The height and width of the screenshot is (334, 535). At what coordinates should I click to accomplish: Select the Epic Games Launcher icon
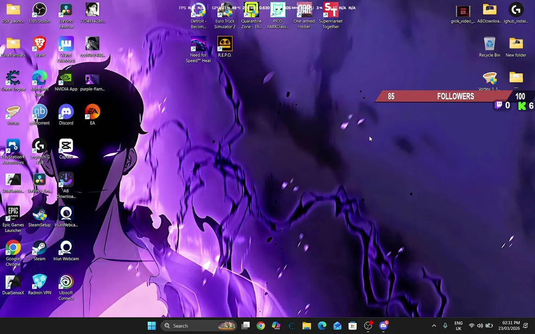(x=13, y=220)
